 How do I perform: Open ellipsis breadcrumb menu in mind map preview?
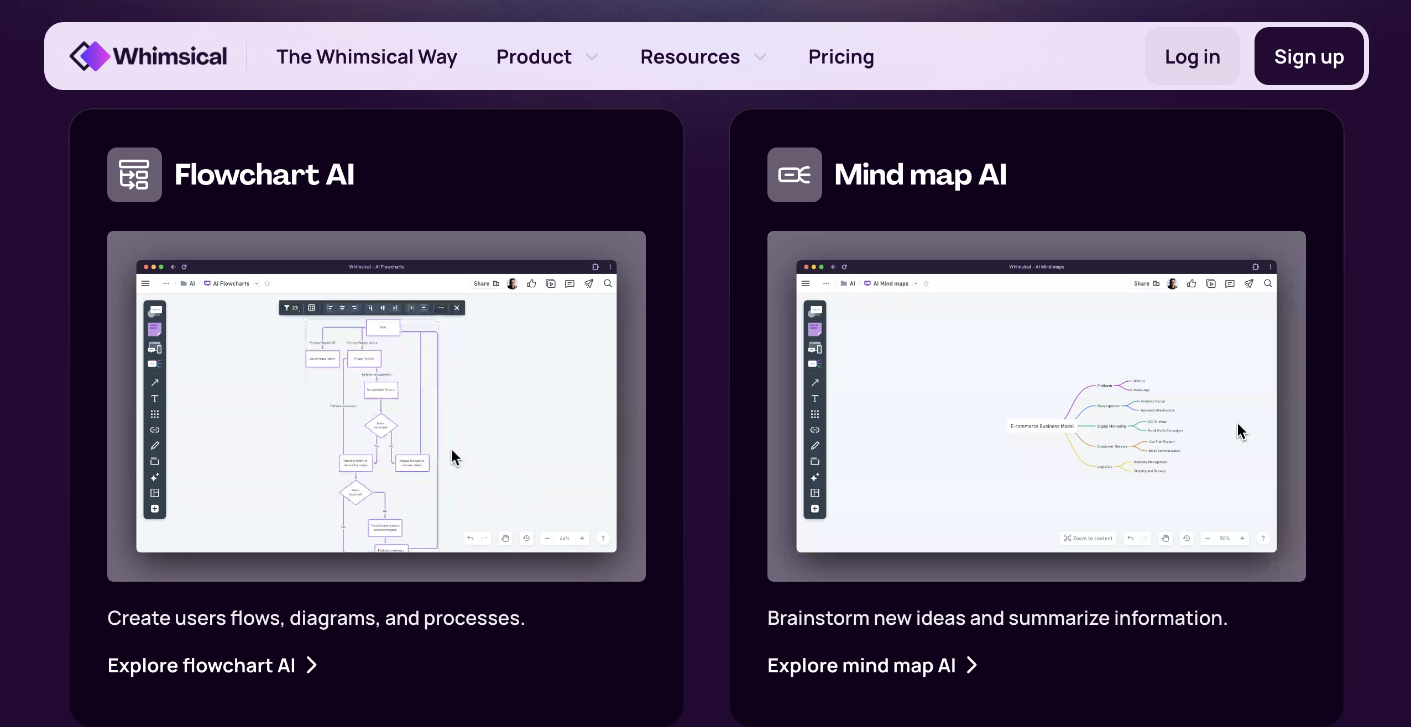coord(826,283)
